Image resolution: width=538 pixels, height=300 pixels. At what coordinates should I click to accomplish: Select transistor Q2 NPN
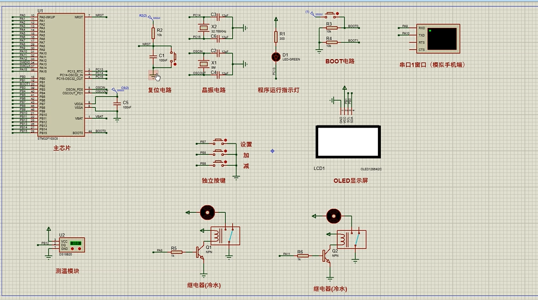327,256
